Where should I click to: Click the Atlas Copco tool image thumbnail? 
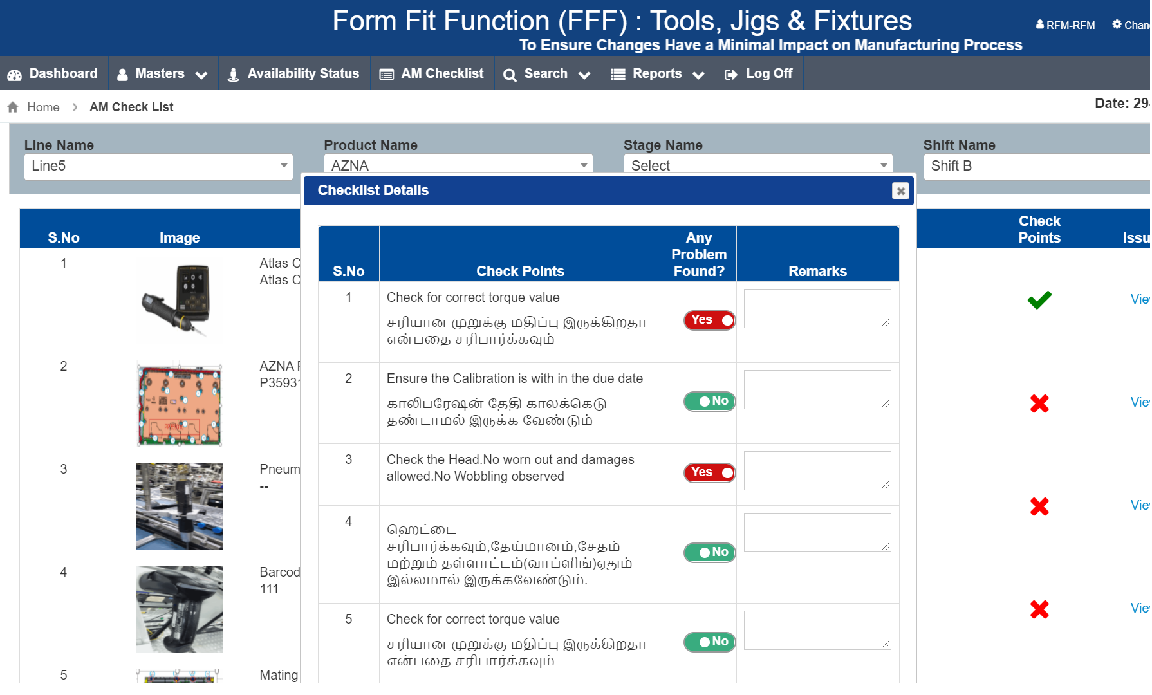tap(179, 299)
